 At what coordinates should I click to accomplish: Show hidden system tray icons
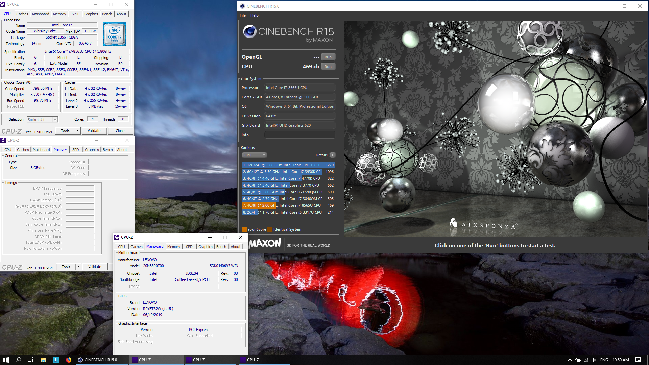pyautogui.click(x=570, y=360)
